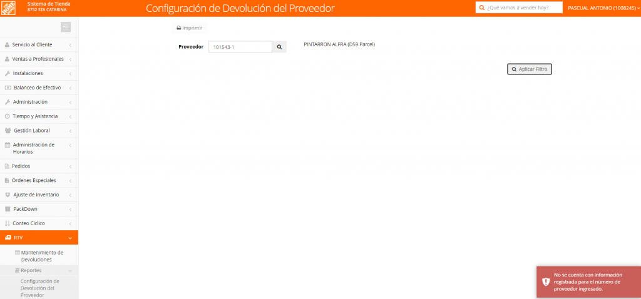
Task: Click the truck icon beside RTV
Action: point(8,237)
